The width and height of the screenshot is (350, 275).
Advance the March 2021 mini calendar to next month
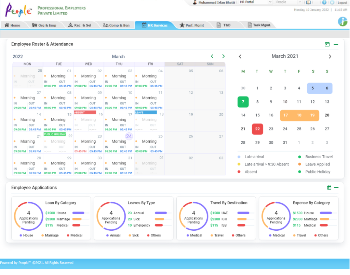[x=330, y=57]
